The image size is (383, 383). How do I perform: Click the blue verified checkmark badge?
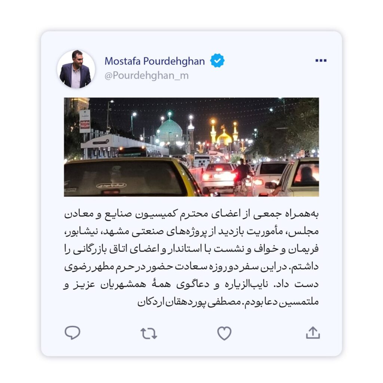pos(217,61)
